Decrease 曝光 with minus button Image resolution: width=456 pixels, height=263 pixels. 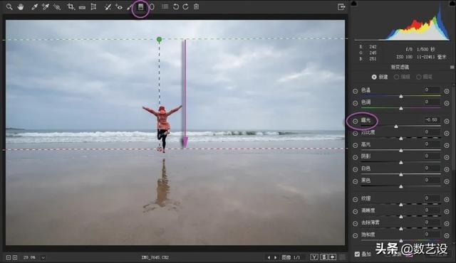(355, 122)
